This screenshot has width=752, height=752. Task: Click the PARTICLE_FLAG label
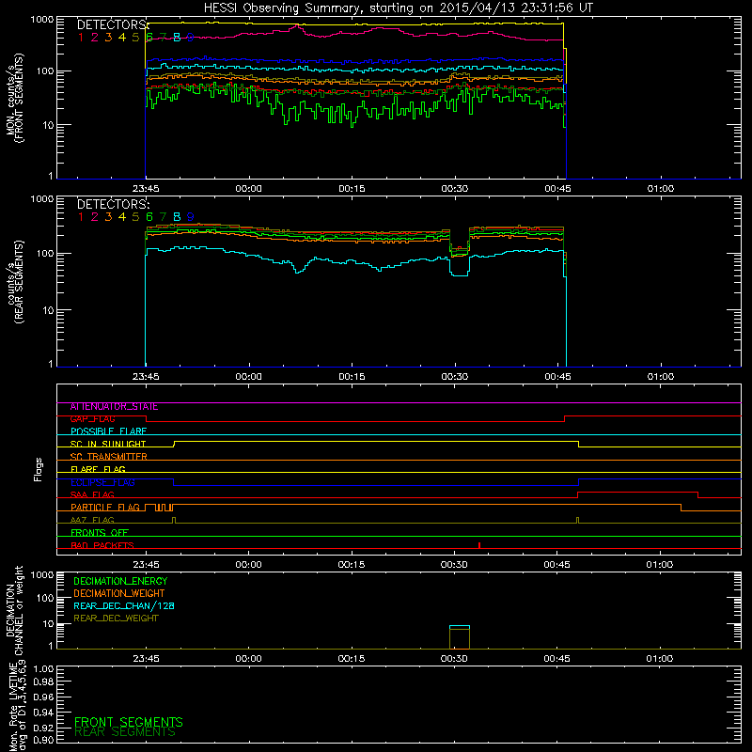coord(105,508)
